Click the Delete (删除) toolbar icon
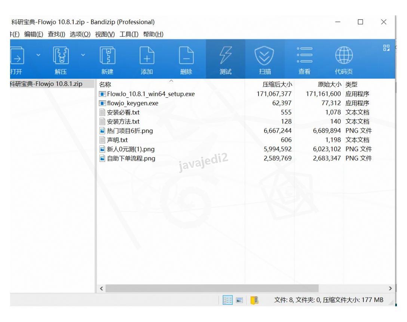 [186, 55]
